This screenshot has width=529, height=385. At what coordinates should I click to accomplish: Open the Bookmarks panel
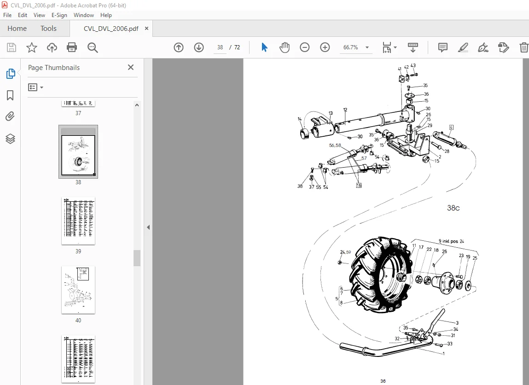10,95
